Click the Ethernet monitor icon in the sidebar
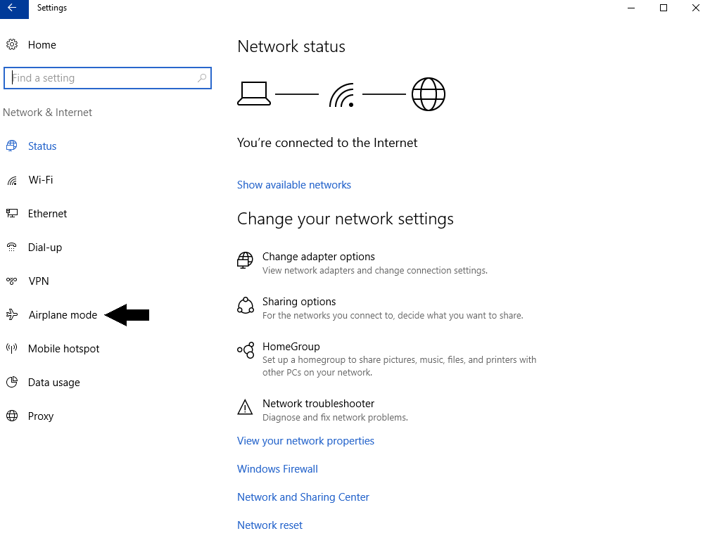Image resolution: width=710 pixels, height=538 pixels. click(x=12, y=214)
